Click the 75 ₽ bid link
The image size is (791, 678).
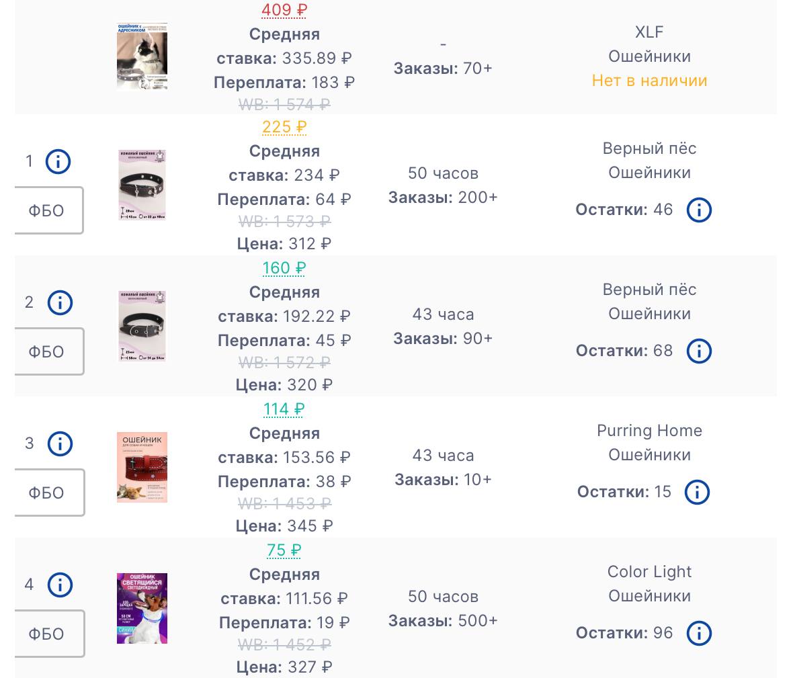284,550
